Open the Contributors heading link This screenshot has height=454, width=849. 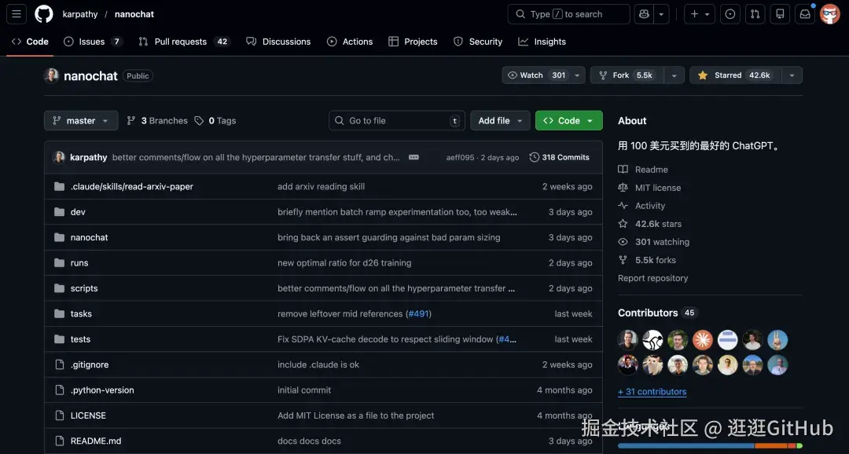click(x=656, y=313)
